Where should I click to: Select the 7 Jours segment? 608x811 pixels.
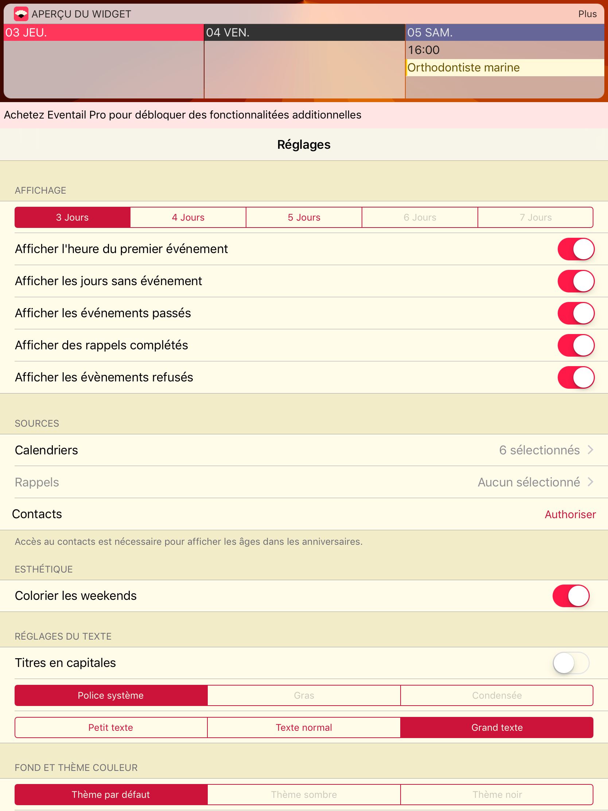pos(535,217)
